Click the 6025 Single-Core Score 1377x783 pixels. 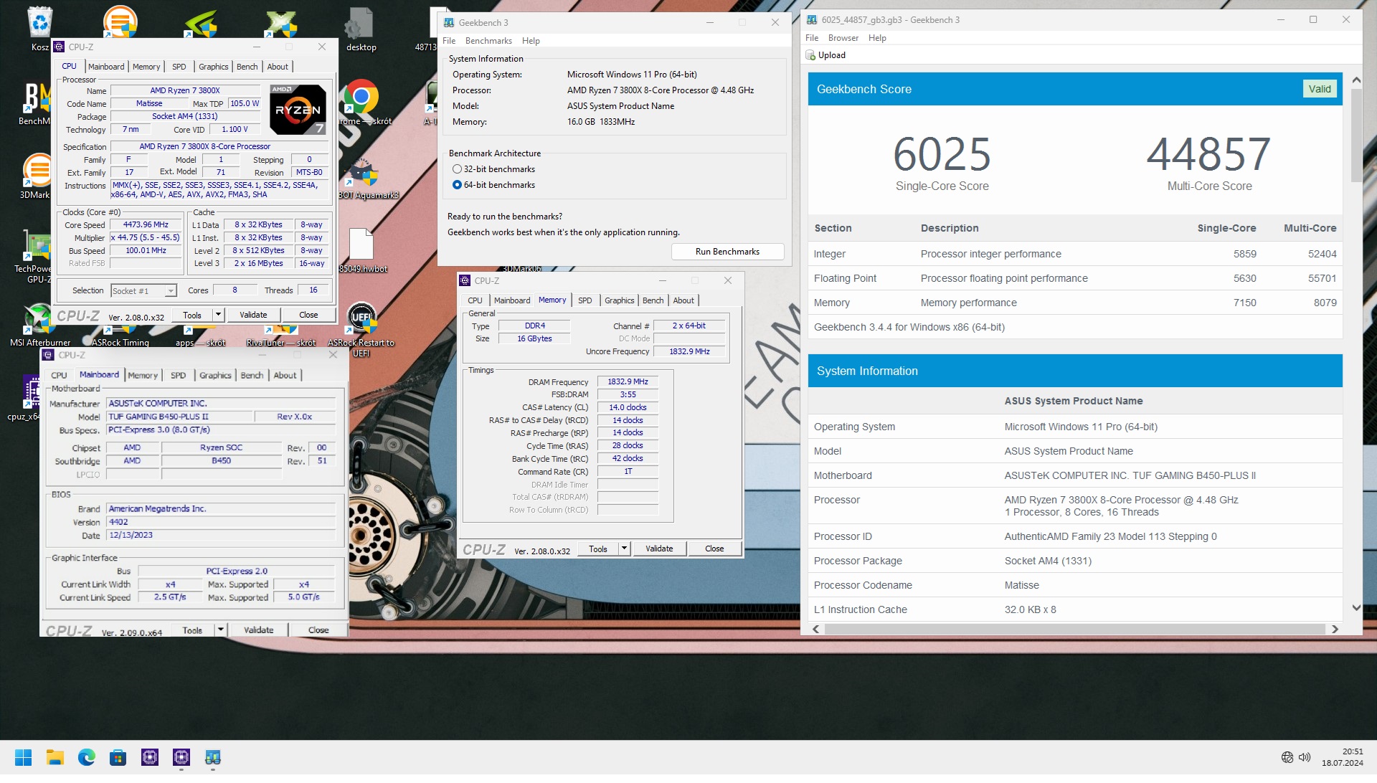point(942,156)
